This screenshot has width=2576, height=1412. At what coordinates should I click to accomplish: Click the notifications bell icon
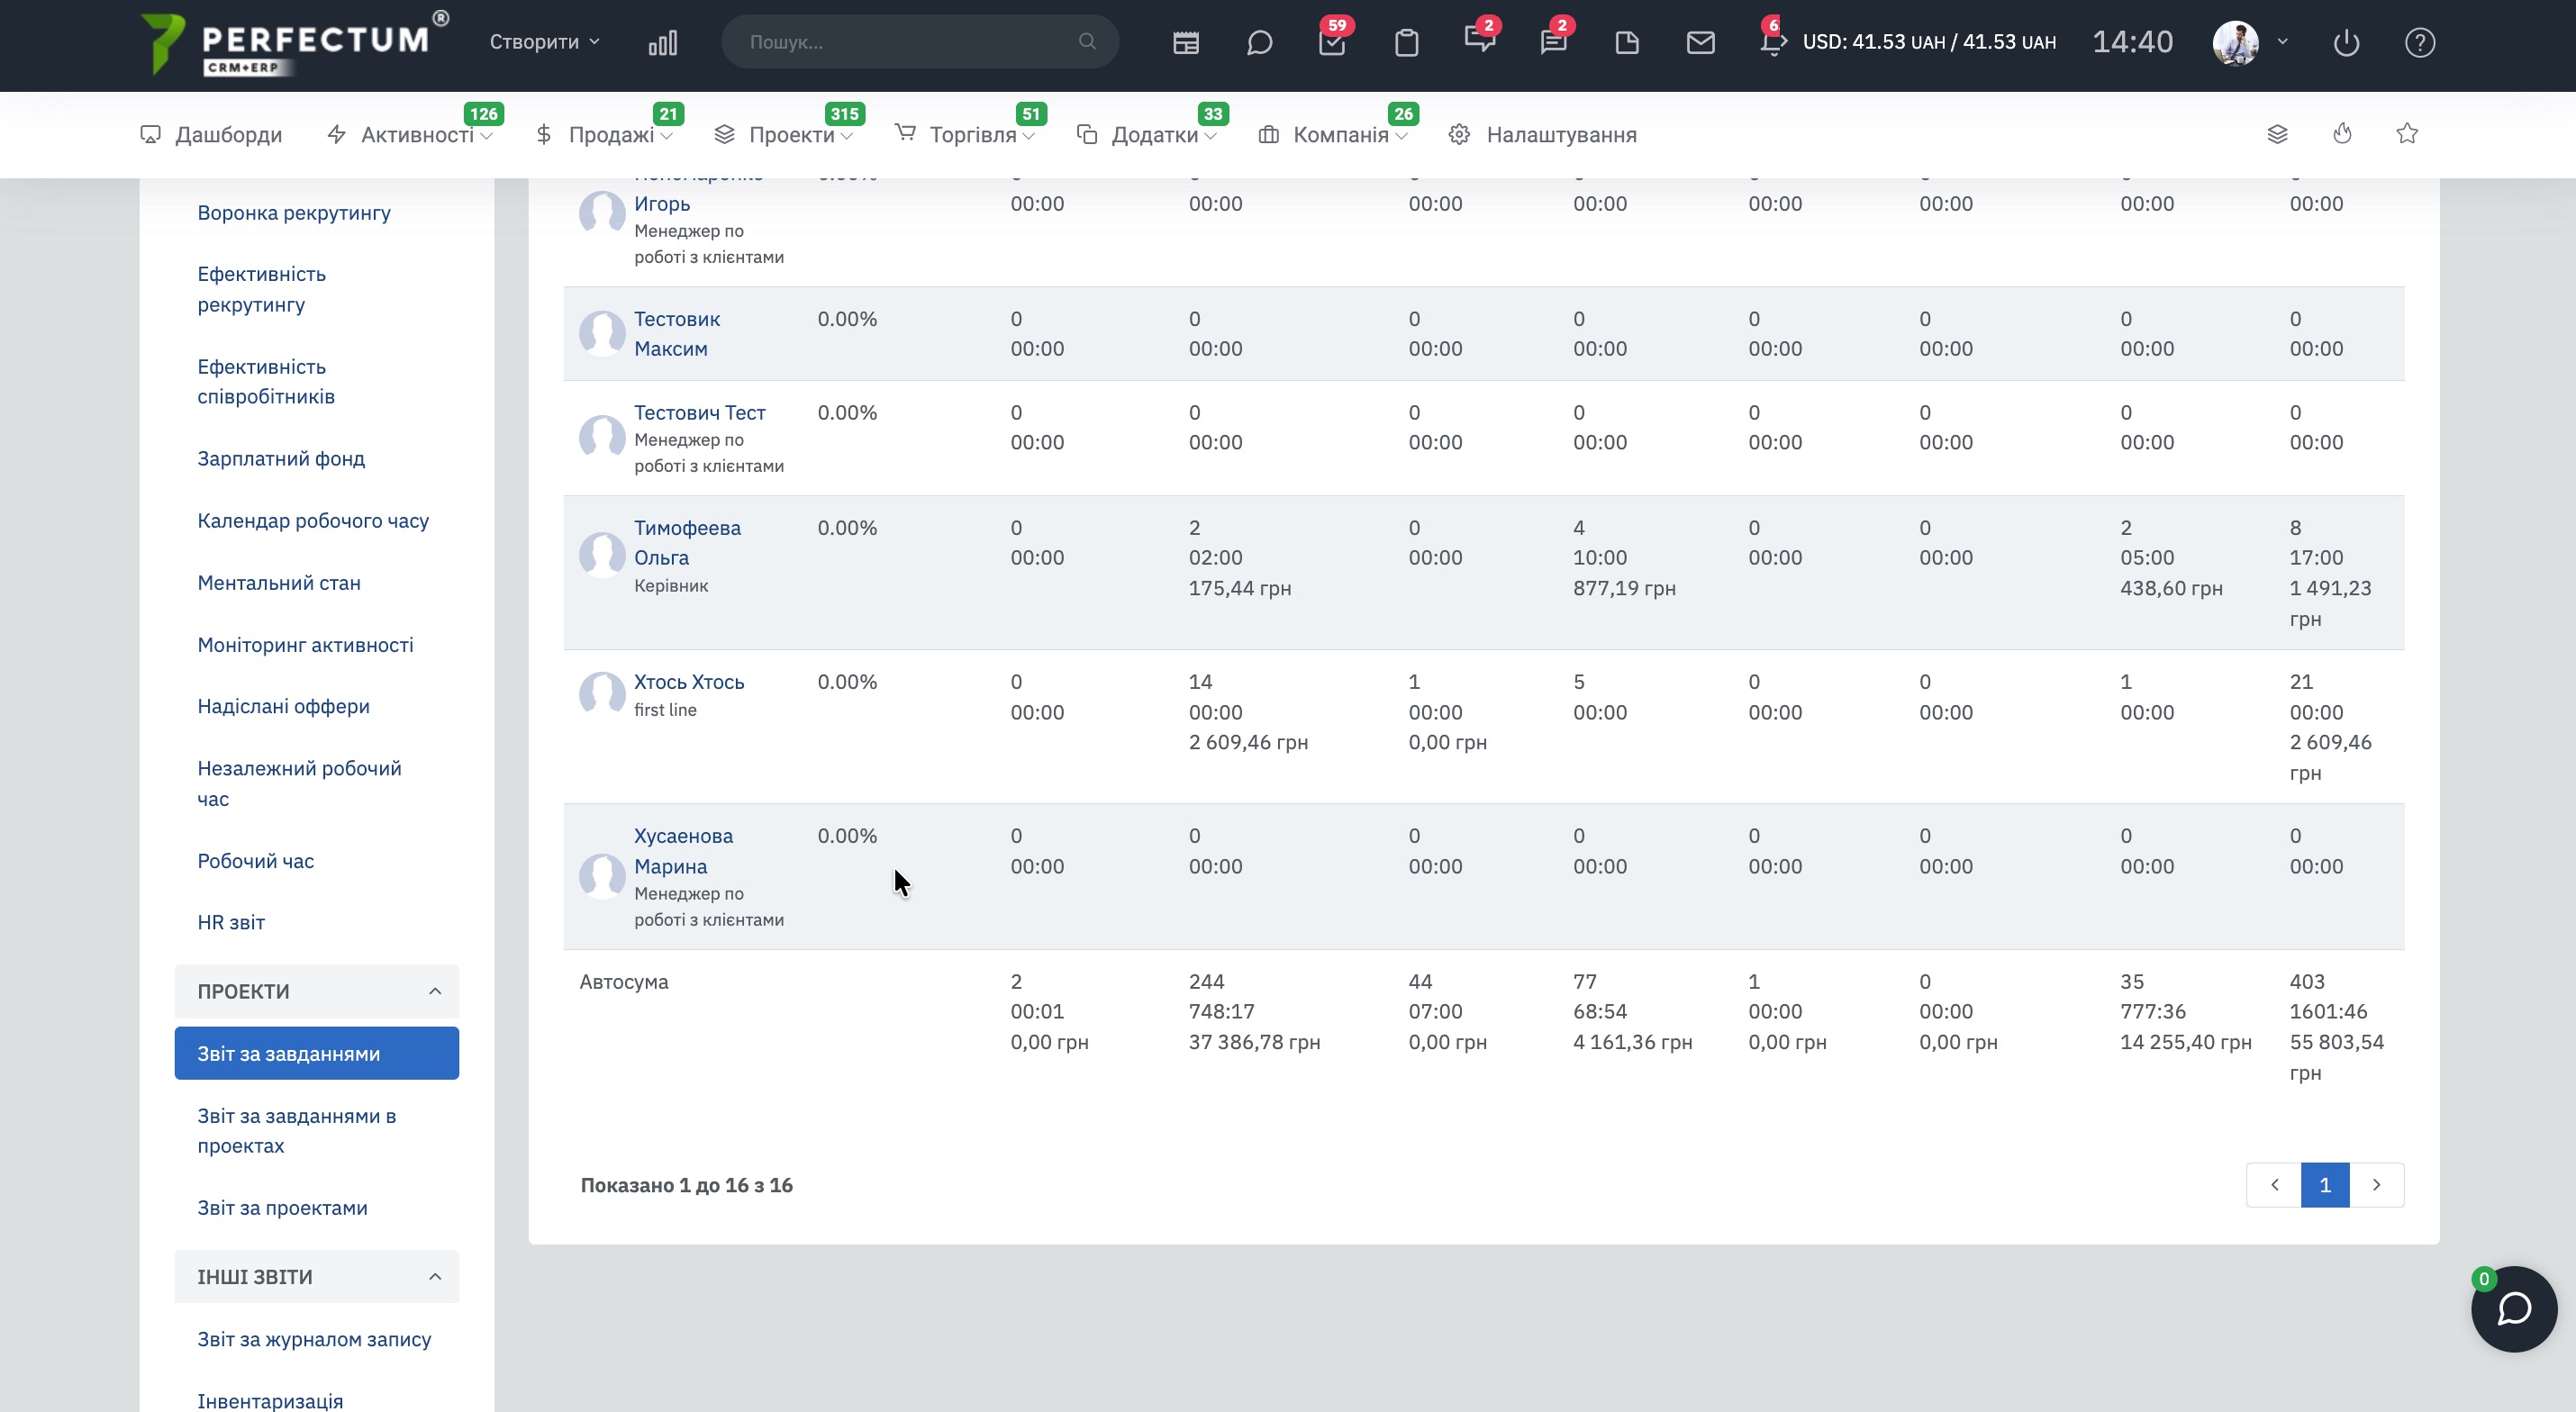1772,43
